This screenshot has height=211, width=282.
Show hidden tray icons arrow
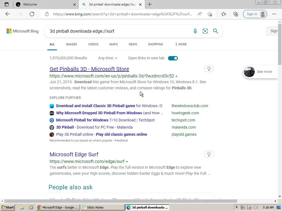coord(237,207)
